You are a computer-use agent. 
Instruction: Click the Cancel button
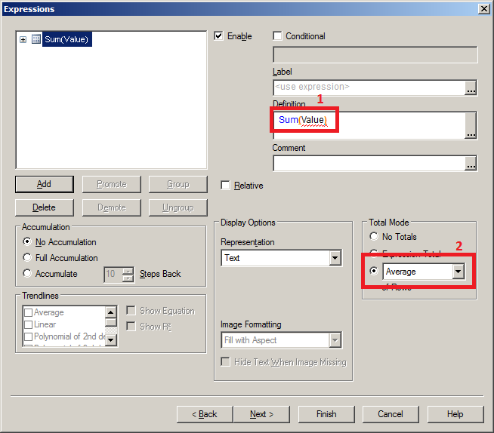[391, 414]
